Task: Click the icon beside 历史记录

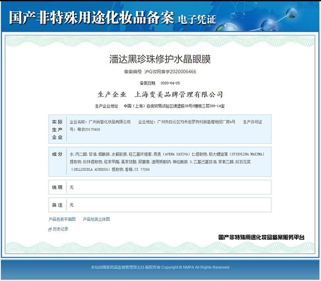Action: 50,229
